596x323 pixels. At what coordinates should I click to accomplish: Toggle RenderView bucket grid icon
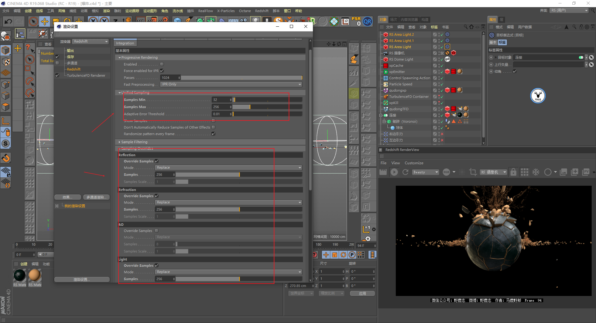click(x=525, y=172)
